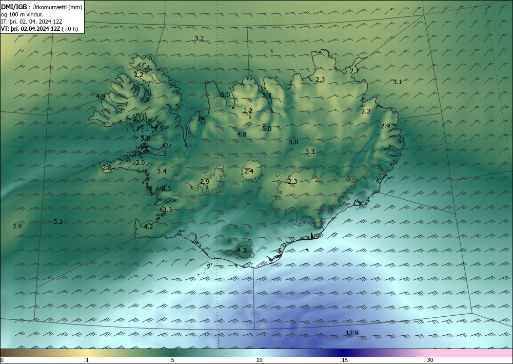Viewport: 513px width, 364px height.
Task: Click the 3.1 value label
Action: click(398, 82)
